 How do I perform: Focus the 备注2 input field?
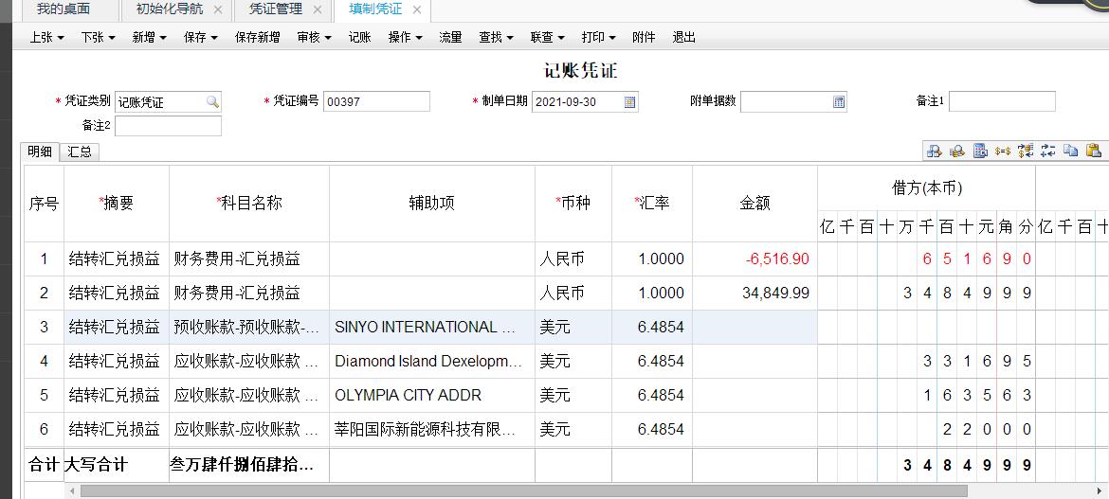click(x=168, y=126)
